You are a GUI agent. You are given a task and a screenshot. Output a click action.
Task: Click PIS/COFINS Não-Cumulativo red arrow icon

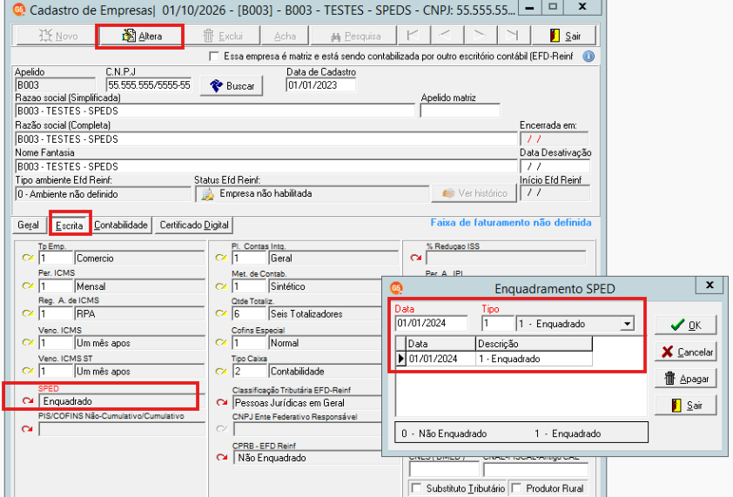[x=28, y=429]
